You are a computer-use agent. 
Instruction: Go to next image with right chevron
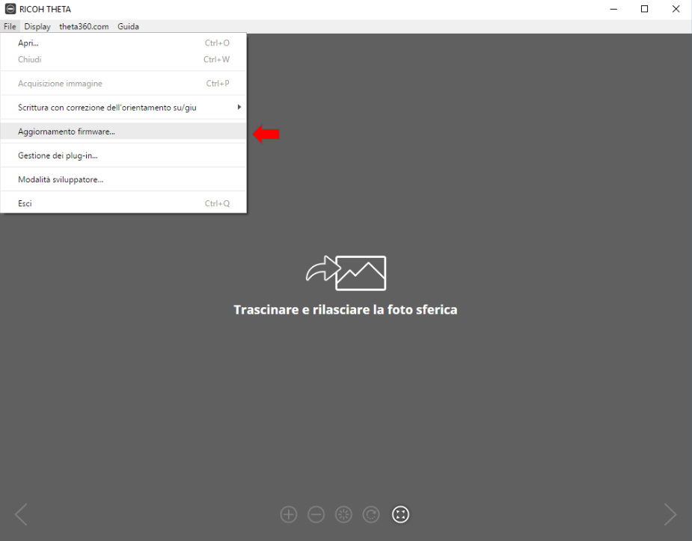(x=670, y=514)
